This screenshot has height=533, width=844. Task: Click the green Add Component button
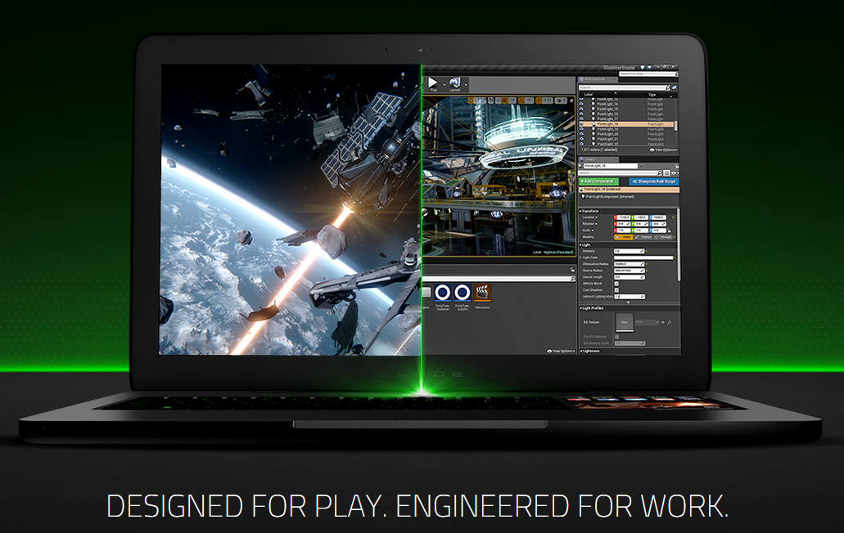598,181
